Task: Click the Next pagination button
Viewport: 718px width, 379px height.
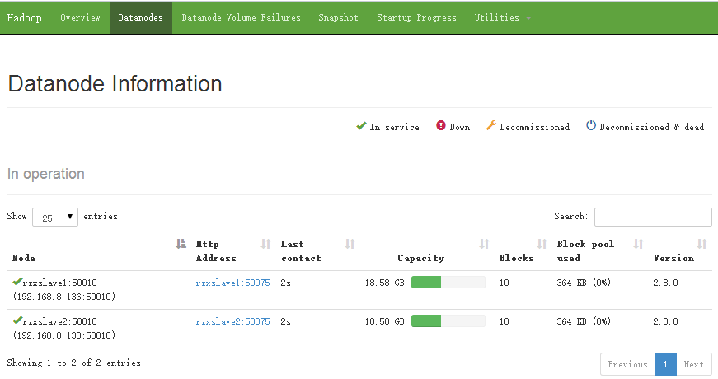Action: point(694,364)
